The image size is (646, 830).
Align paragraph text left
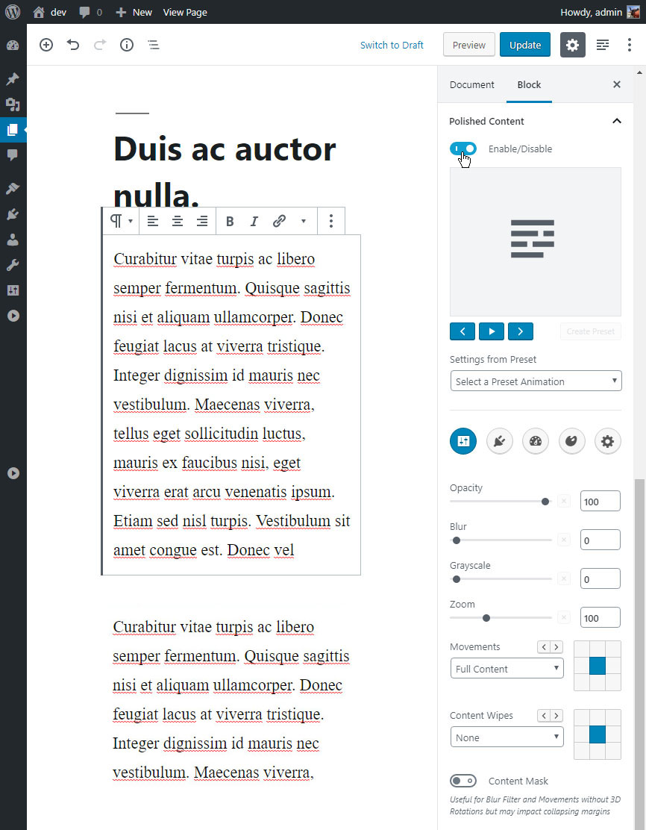tap(153, 221)
